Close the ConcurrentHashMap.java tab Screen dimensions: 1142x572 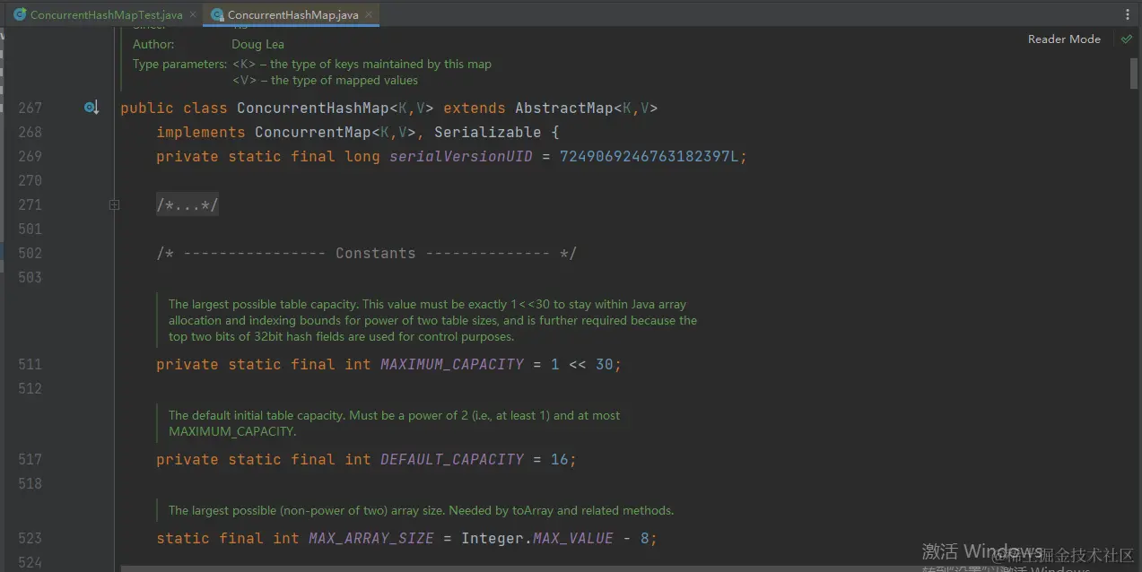point(370,15)
